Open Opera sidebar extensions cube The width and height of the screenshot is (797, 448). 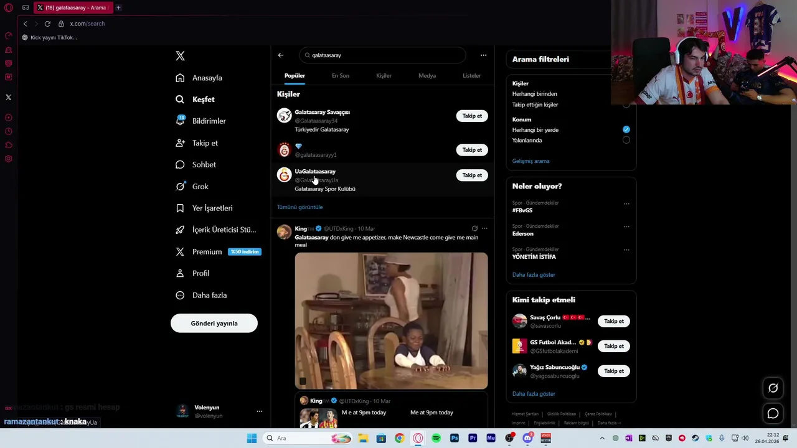[x=8, y=145]
